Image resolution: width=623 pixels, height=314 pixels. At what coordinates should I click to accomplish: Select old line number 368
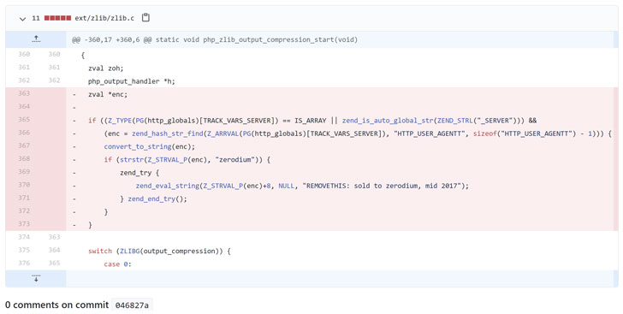[x=24, y=159]
